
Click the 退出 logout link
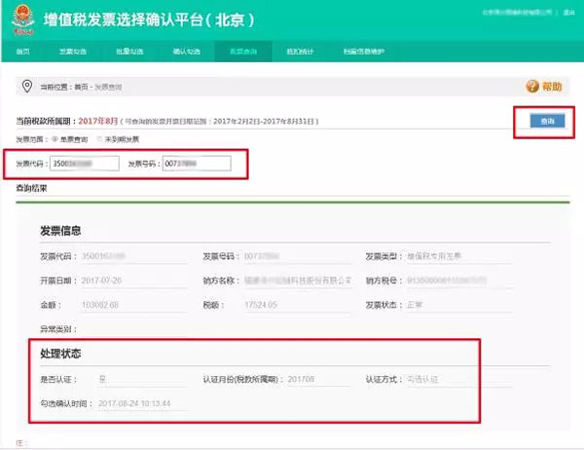(x=569, y=15)
